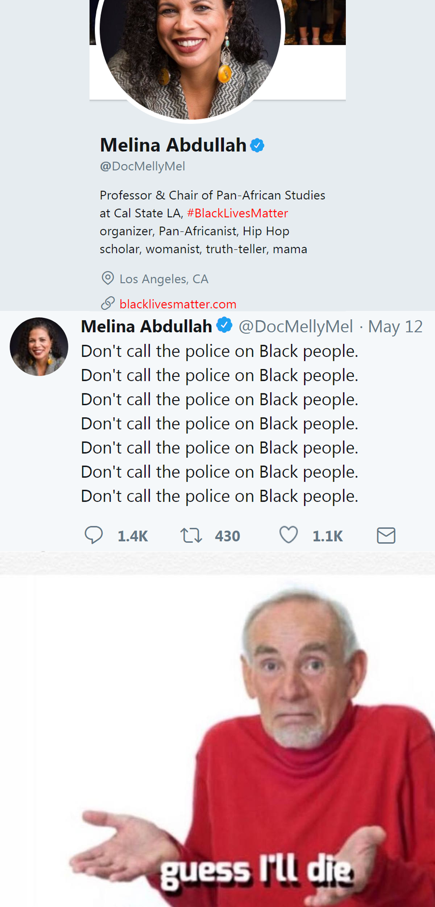Screen dimensions: 435x907
Task: Like the tweet with heart icon
Action: pyautogui.click(x=289, y=535)
